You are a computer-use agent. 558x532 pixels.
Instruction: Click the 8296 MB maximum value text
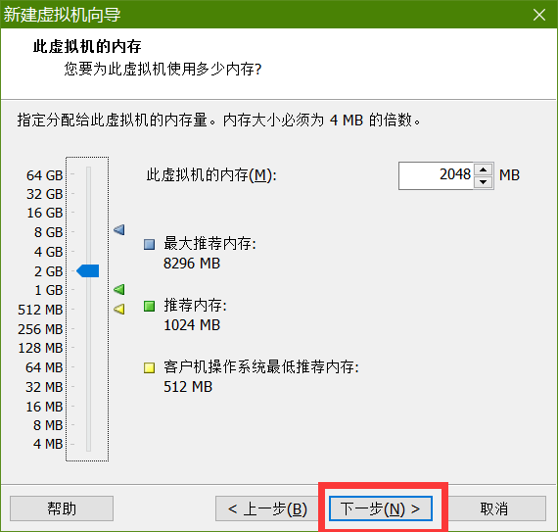pyautogui.click(x=192, y=264)
